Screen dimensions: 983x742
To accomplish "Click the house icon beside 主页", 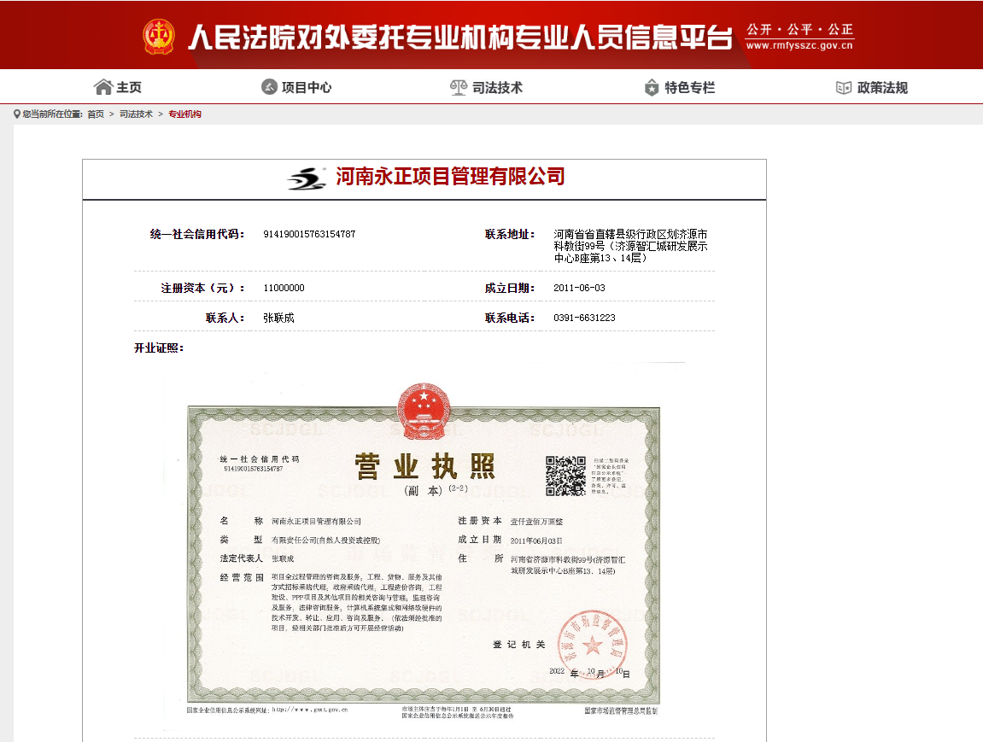I will click(x=103, y=87).
